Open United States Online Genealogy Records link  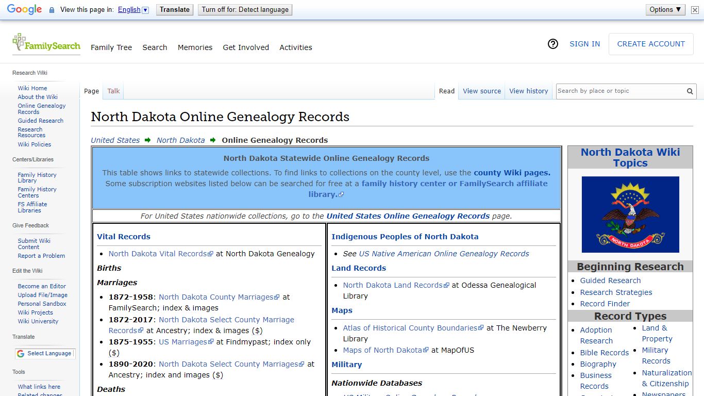(408, 216)
